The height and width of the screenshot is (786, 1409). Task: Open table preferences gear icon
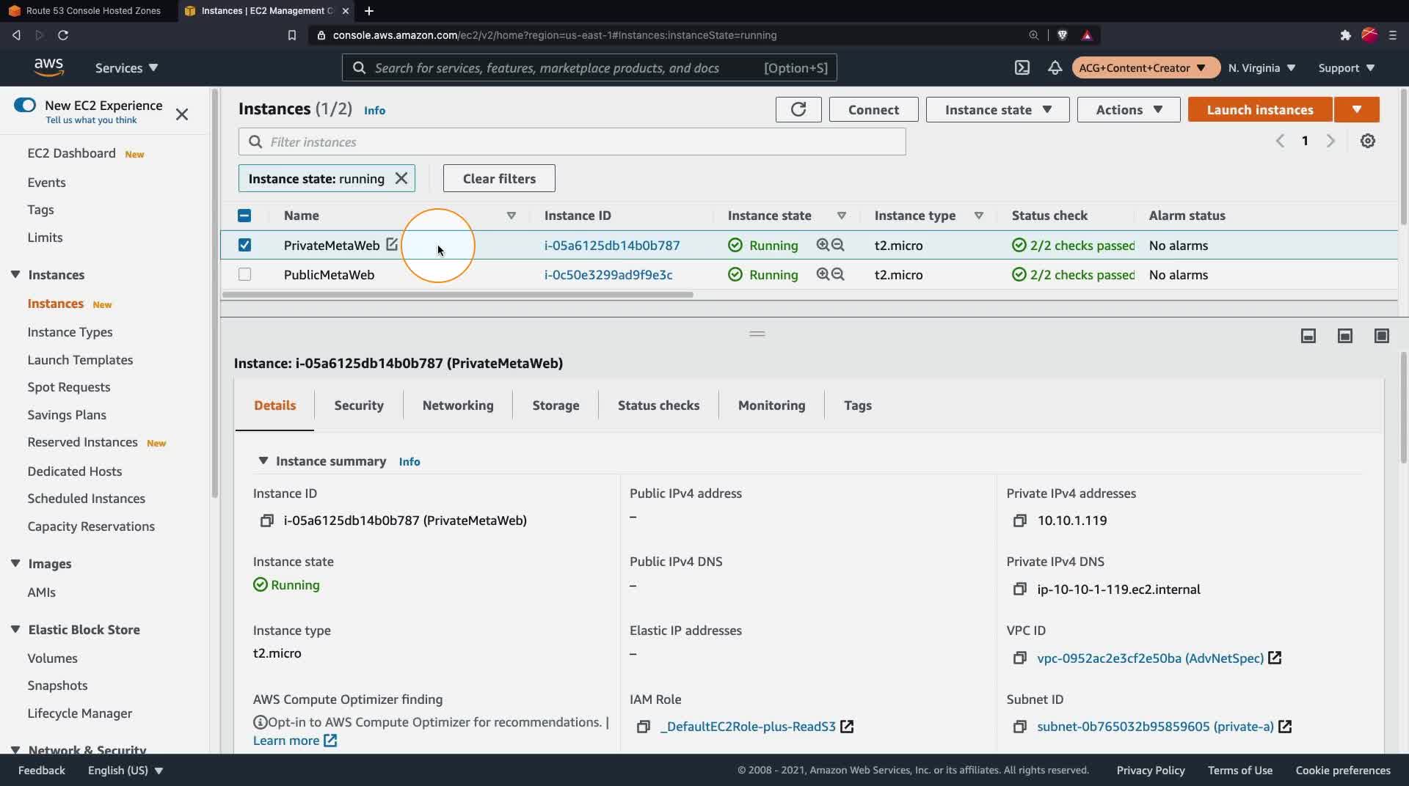tap(1367, 141)
